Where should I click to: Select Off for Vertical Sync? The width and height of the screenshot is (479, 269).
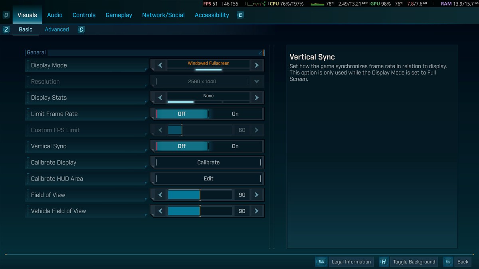(x=182, y=146)
